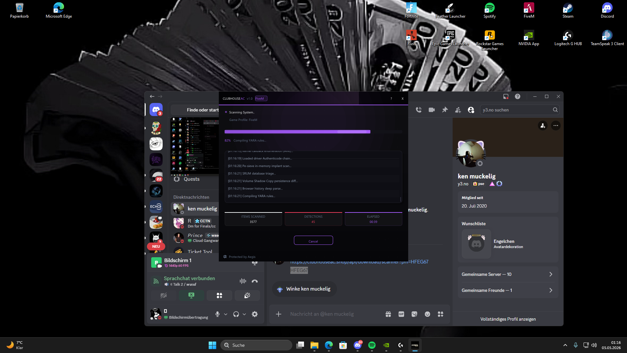Start a voice call in Discord header
The height and width of the screenshot is (353, 627).
pos(419,110)
